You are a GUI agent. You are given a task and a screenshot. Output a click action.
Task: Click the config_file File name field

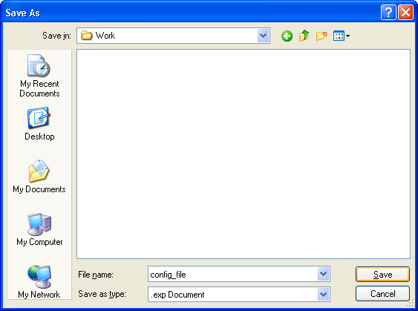[x=232, y=274]
